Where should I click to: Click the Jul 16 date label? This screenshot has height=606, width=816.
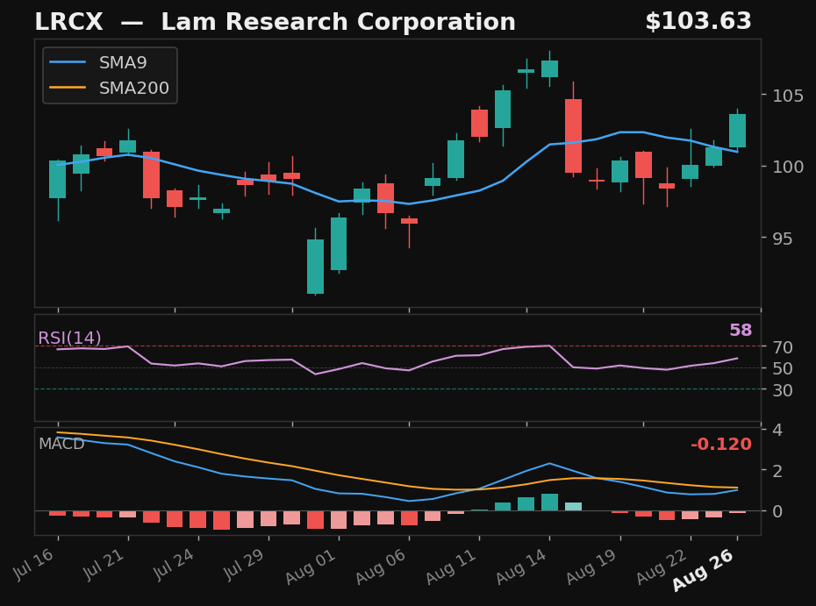[x=34, y=565]
